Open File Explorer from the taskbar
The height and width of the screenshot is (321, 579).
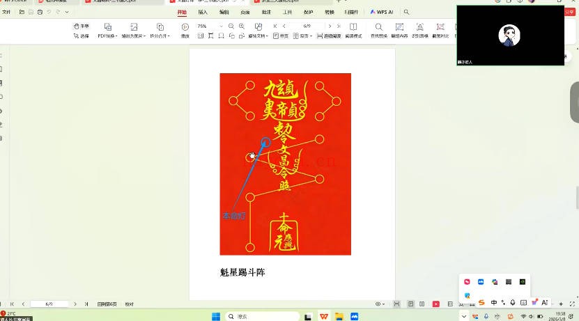339,316
